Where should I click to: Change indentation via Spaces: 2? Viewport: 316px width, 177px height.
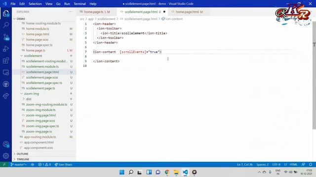[x=262, y=164]
